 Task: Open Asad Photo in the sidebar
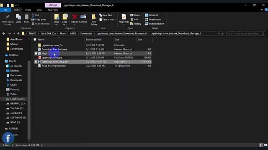coord(16,39)
